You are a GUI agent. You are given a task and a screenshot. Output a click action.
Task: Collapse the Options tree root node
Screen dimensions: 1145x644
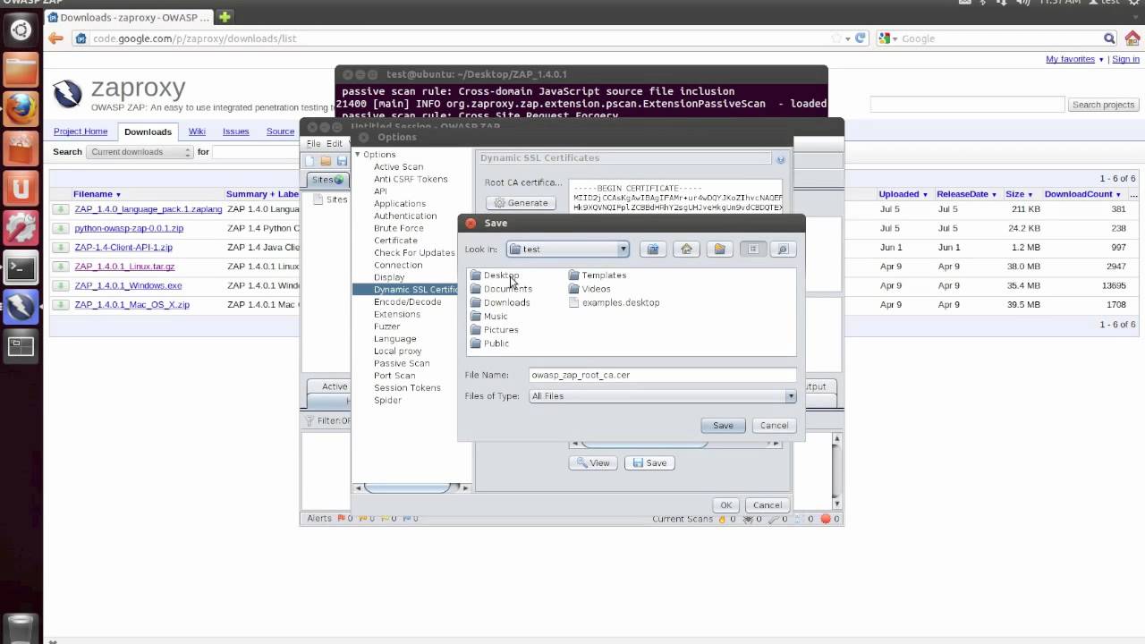pos(358,155)
